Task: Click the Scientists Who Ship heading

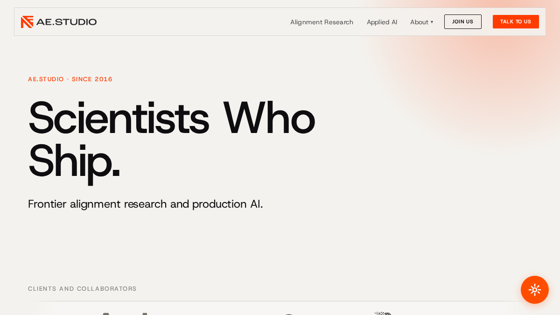Action: [171, 139]
